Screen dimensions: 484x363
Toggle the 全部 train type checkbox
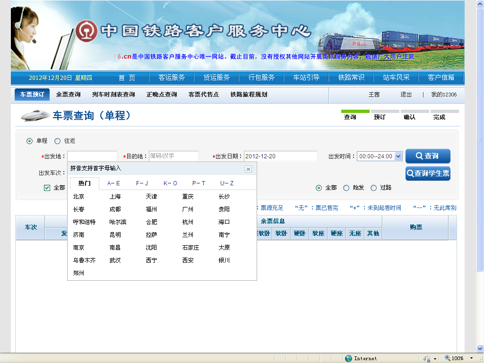coord(47,188)
